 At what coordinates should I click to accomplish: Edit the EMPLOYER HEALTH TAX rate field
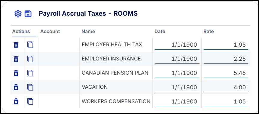226,45
